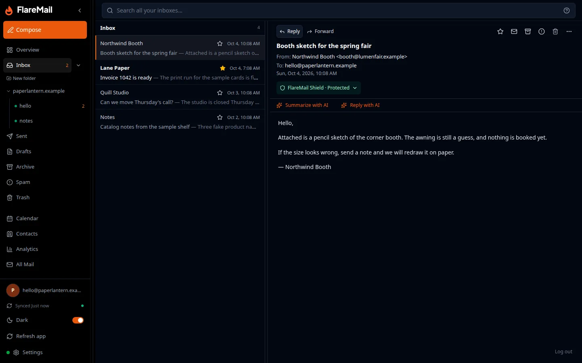
Task: Star the open Booth sketch email
Action: coord(500,31)
